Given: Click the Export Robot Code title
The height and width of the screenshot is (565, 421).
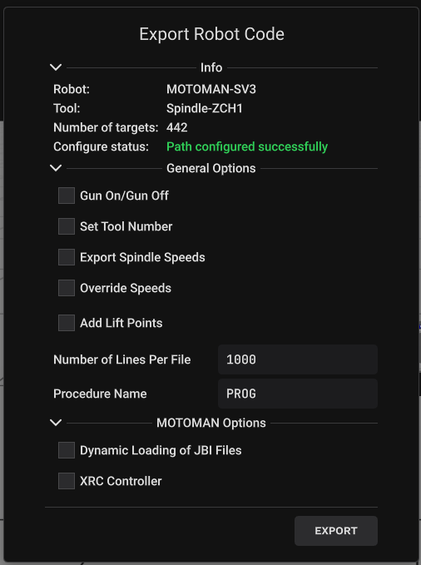Looking at the screenshot, I should pyautogui.click(x=211, y=34).
